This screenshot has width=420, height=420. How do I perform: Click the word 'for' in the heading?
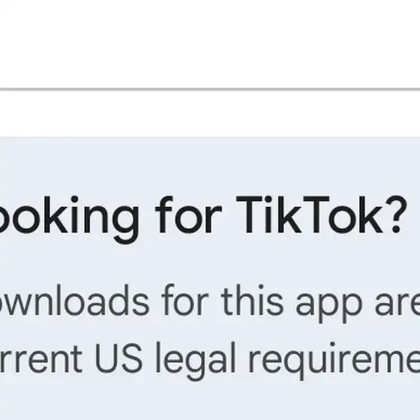[x=188, y=214]
